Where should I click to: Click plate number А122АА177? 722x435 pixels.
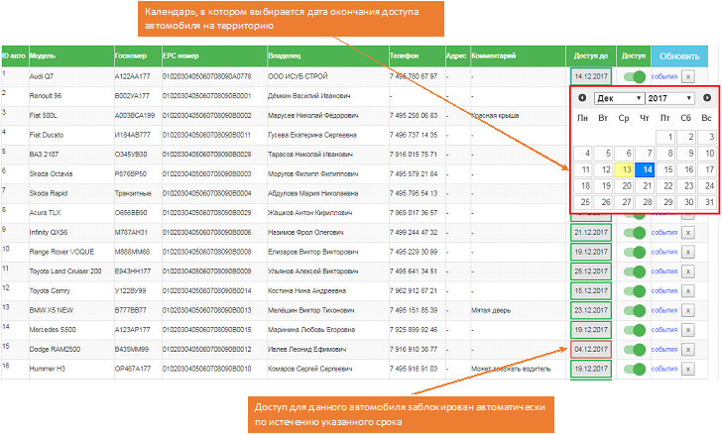coord(133,76)
